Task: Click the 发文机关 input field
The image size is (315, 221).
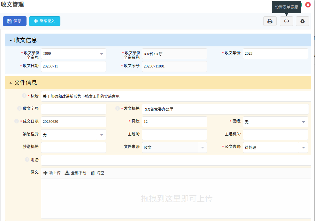Action: point(225,109)
